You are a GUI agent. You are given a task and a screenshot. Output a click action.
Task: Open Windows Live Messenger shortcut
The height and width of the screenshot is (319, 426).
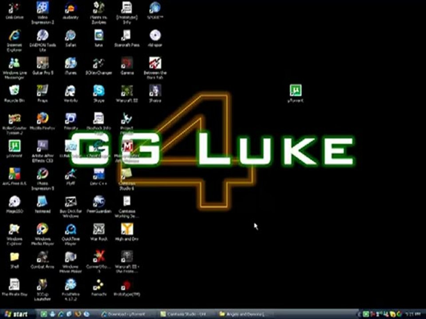click(14, 69)
